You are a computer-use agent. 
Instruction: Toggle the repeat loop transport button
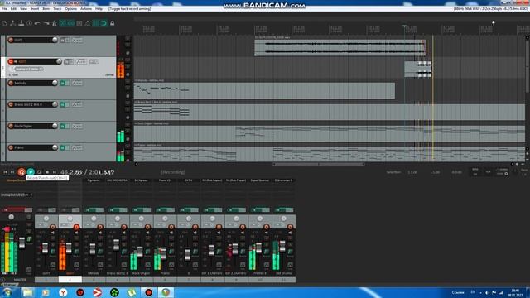[39, 172]
